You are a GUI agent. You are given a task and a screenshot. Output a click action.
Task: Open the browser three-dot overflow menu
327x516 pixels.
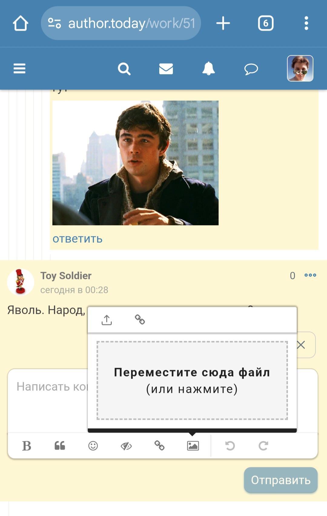306,23
